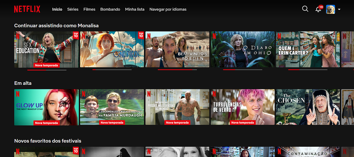Open O Diabo em Ohio thumbnail
This screenshot has width=354, height=157.
coord(242,49)
